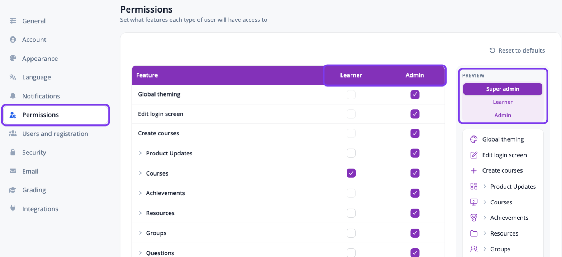The width and height of the screenshot is (562, 257).
Task: Expand the Groups row in feature table
Action: pyautogui.click(x=140, y=233)
